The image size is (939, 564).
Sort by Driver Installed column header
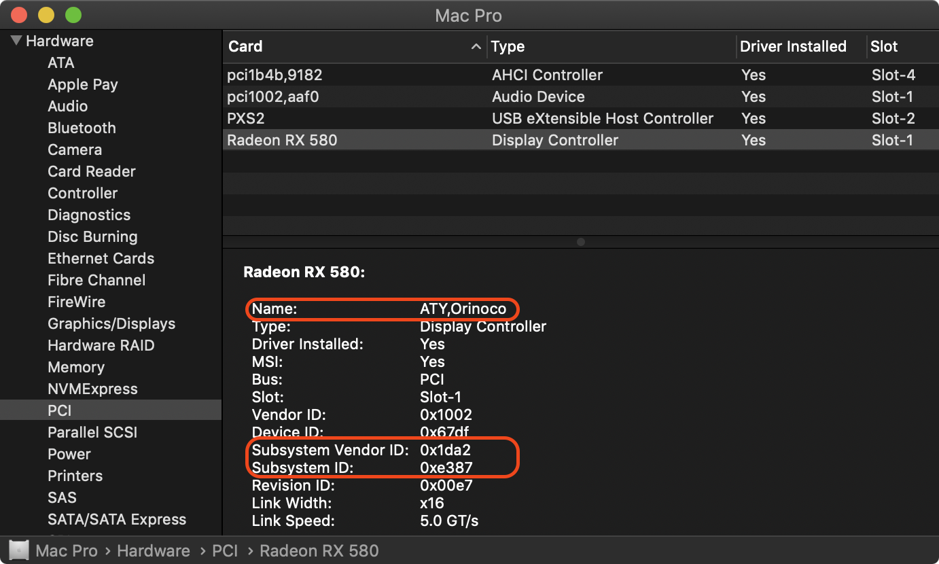coord(793,46)
